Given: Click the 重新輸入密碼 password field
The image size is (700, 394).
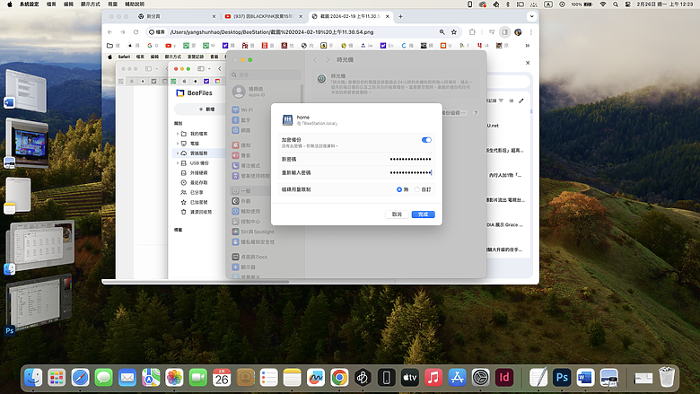Looking at the screenshot, I should click(356, 172).
